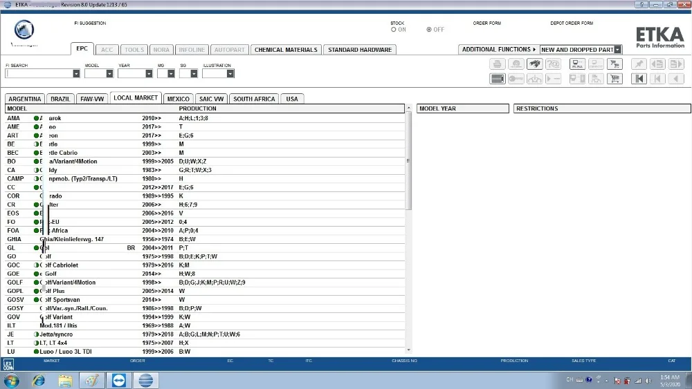Open the Model dropdown
The height and width of the screenshot is (389, 692).
pos(109,73)
